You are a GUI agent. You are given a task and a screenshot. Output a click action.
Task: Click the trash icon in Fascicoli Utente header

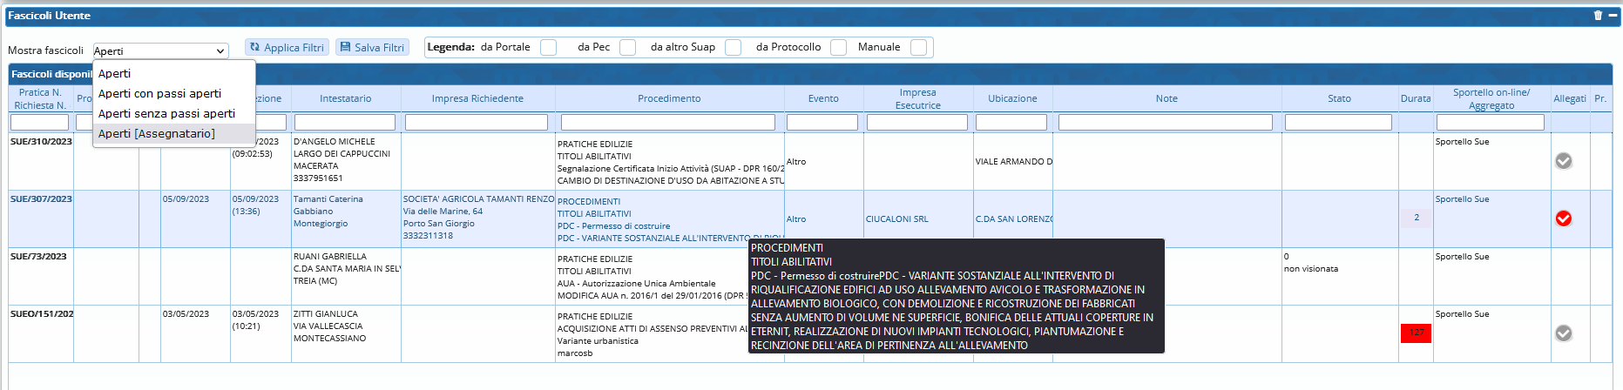coord(1598,16)
